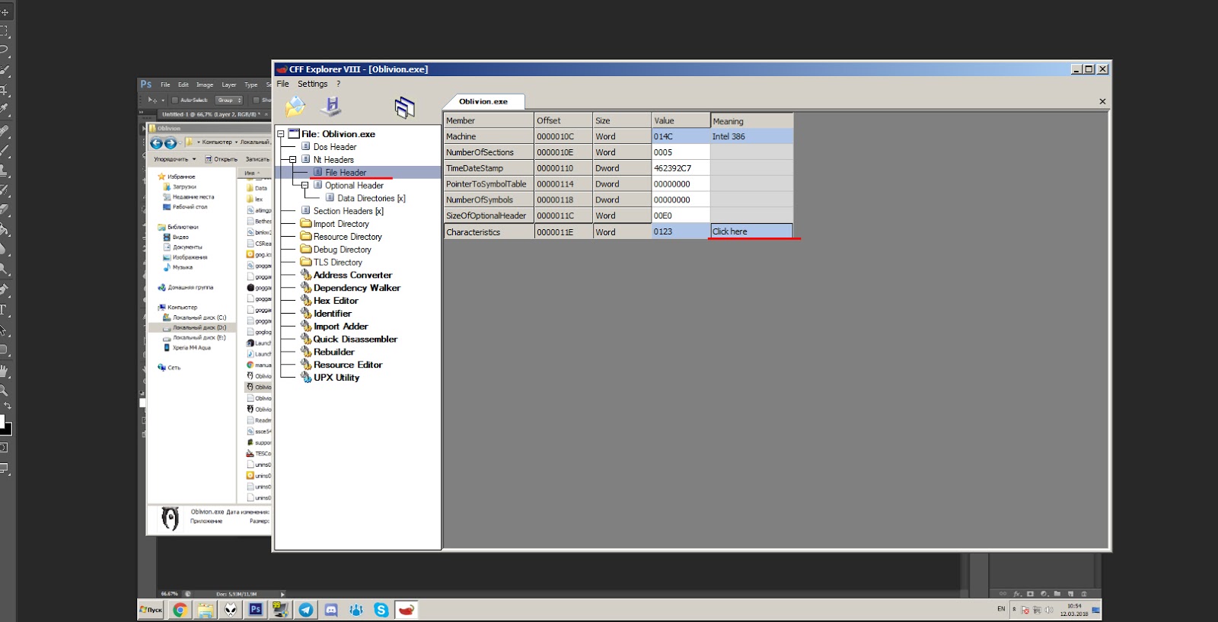Click the Photoshop status bar arrow

click(282, 594)
